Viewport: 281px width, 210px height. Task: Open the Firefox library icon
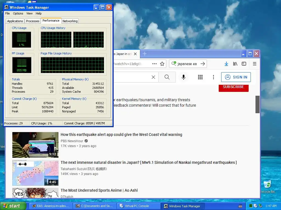pyautogui.click(x=235, y=64)
